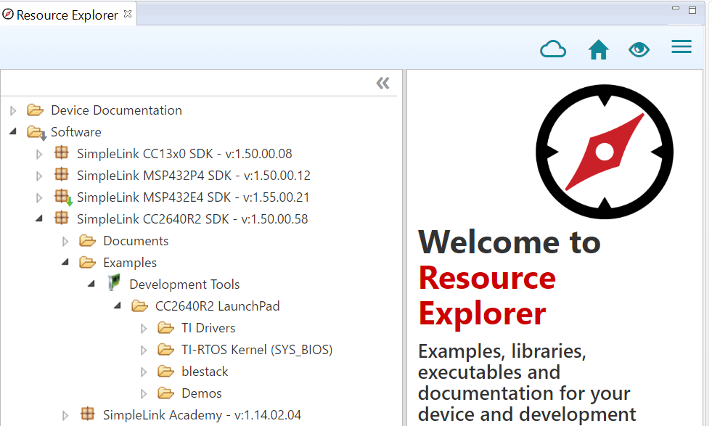Viewport: 712px width, 426px height.
Task: Click the Home icon to return to main view
Action: (x=598, y=48)
